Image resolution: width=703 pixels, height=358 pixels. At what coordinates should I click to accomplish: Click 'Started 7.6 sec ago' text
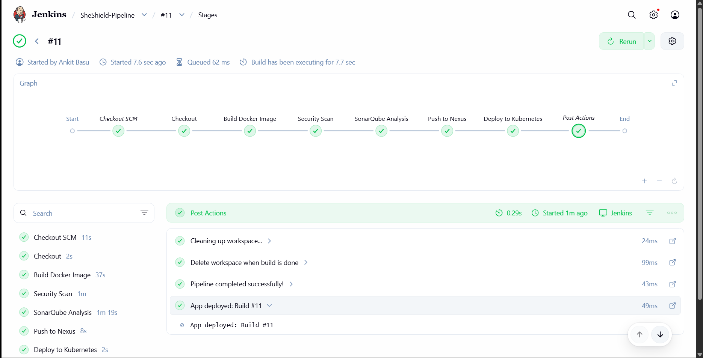[138, 62]
